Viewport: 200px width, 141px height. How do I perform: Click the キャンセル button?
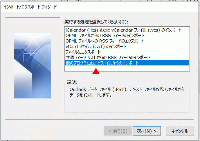(180, 131)
